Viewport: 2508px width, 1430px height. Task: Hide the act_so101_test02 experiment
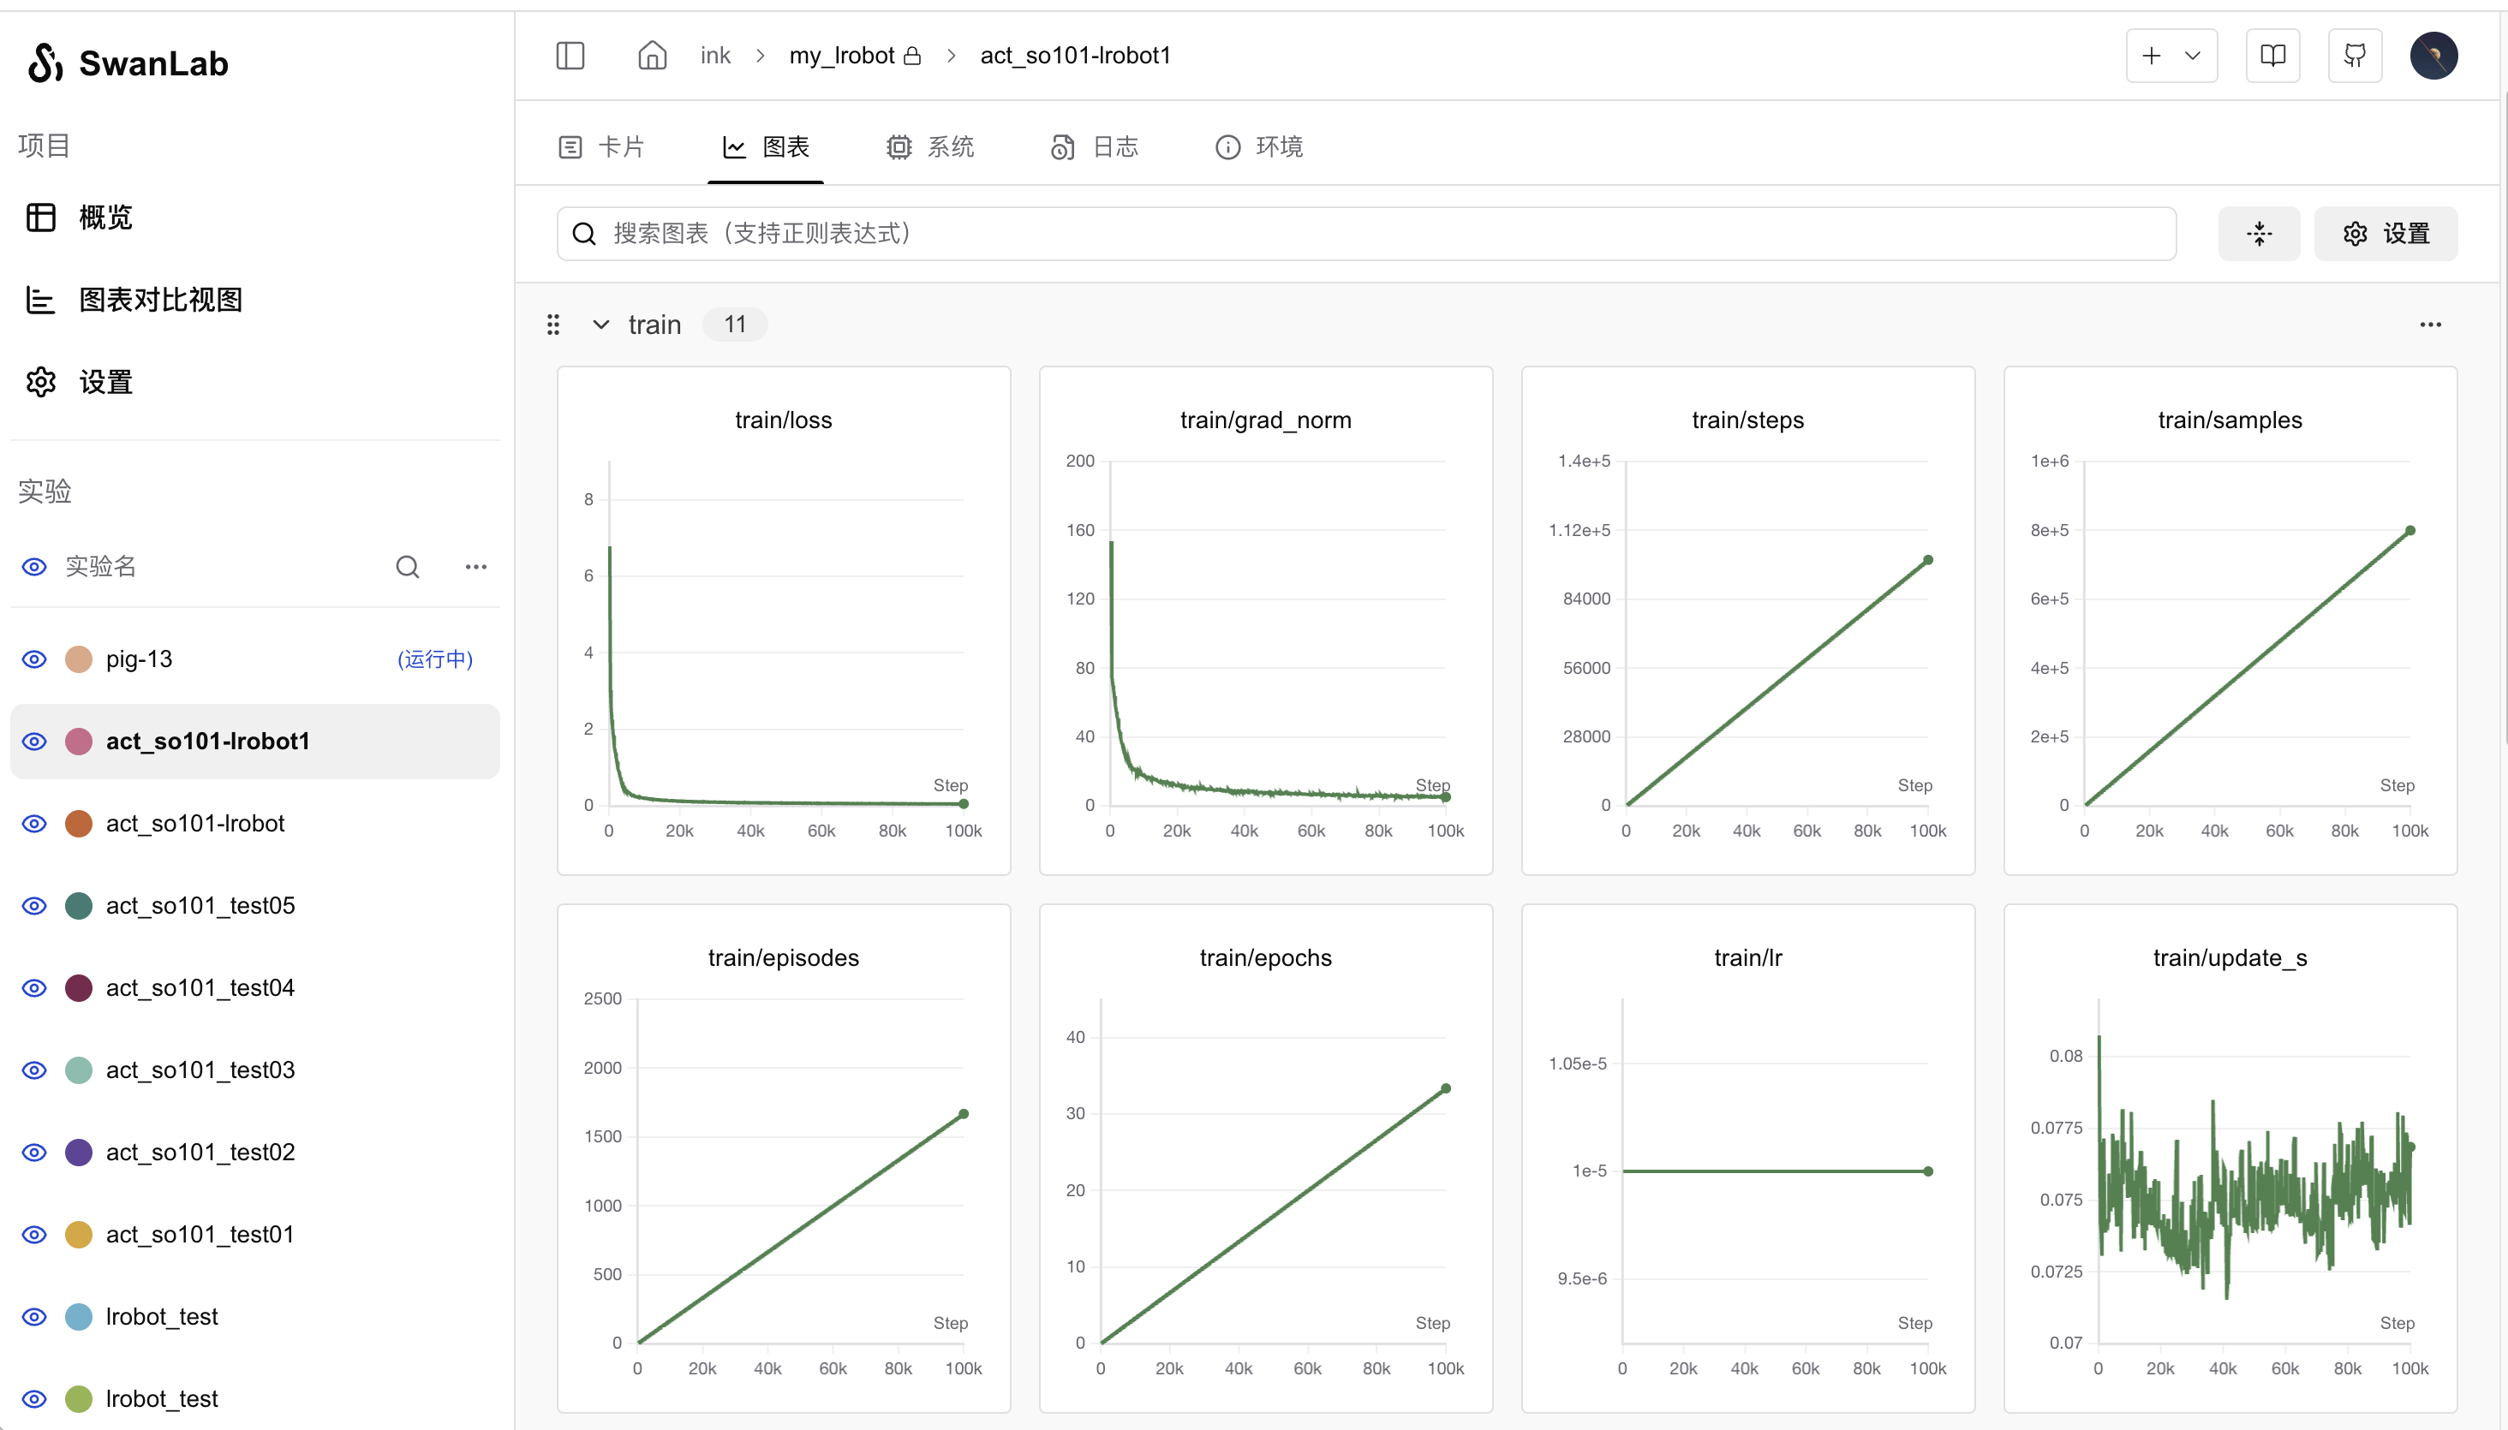tap(34, 1152)
